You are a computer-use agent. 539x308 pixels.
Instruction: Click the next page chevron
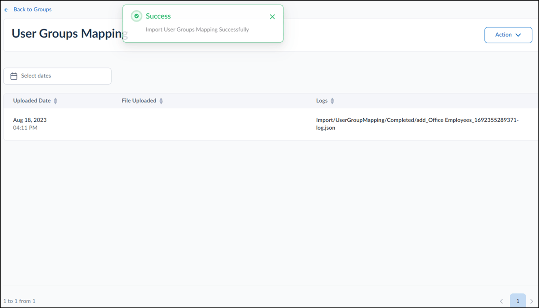(532, 301)
